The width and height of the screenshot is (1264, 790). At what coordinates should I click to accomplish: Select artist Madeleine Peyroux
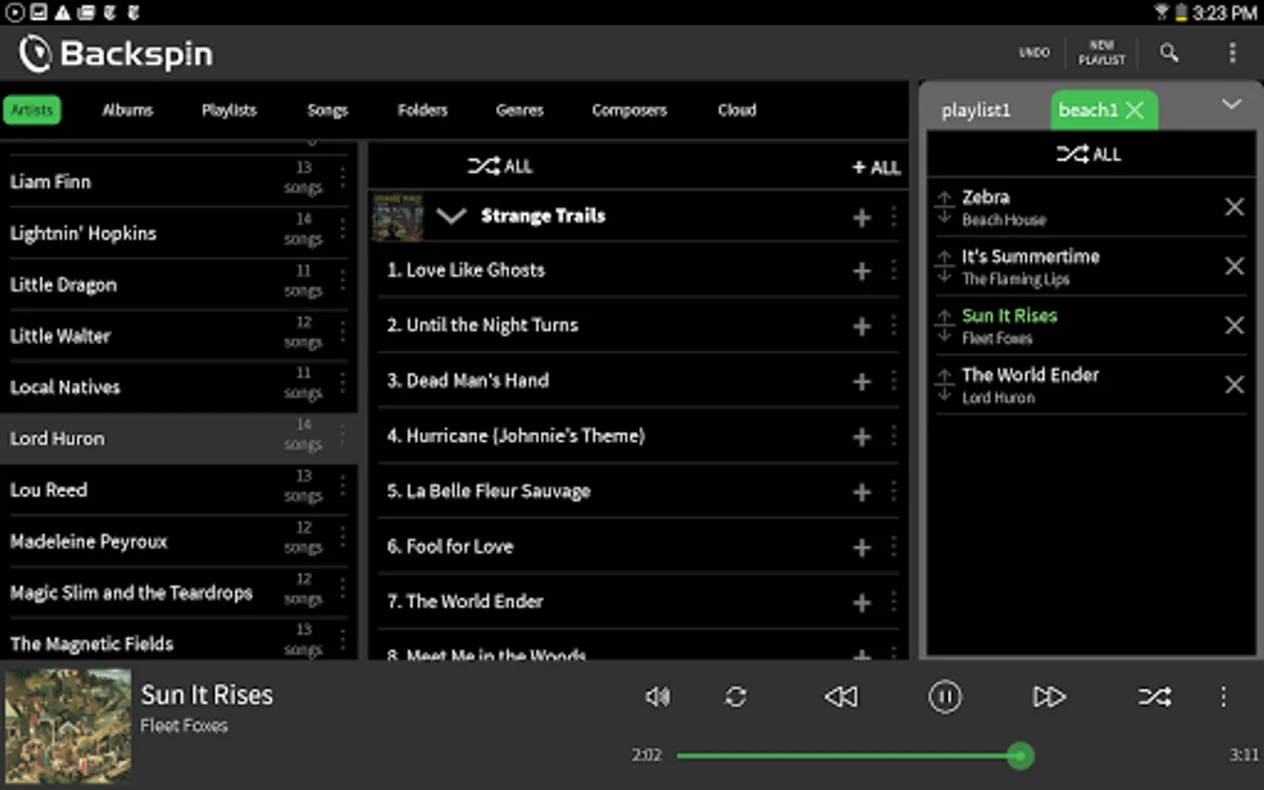coord(179,541)
